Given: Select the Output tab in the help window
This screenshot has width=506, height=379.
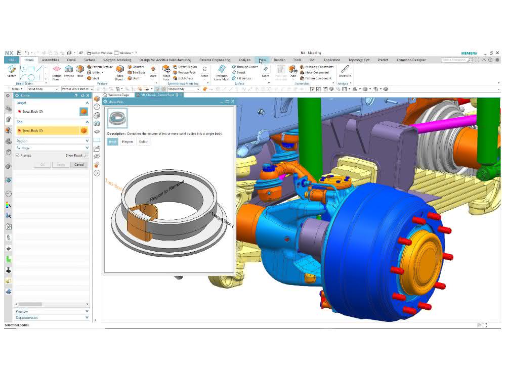Looking at the screenshot, I should tap(144, 142).
